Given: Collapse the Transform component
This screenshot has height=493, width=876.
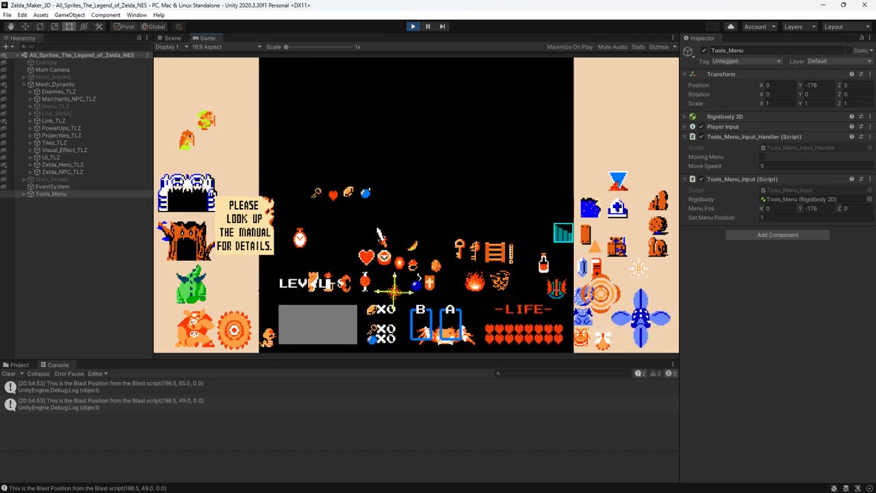Looking at the screenshot, I should coord(685,74).
